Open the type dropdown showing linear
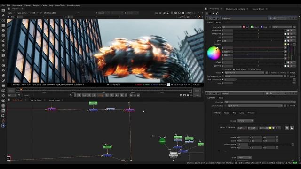Viewport: 301px width, 169px height. (x=244, y=158)
